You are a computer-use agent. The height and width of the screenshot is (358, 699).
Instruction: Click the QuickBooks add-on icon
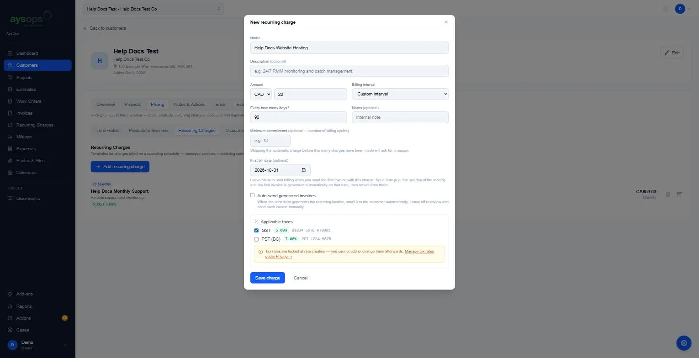(x=10, y=198)
